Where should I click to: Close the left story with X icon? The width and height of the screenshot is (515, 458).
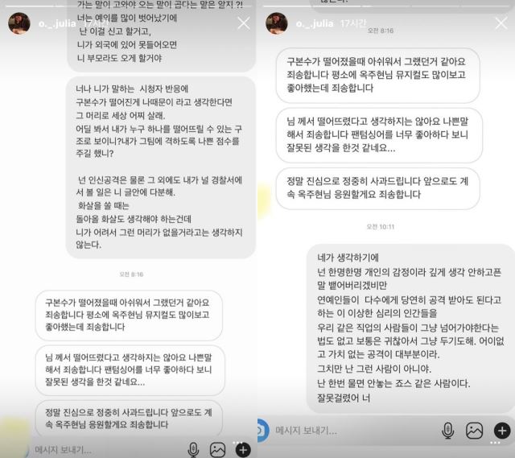[243, 23]
